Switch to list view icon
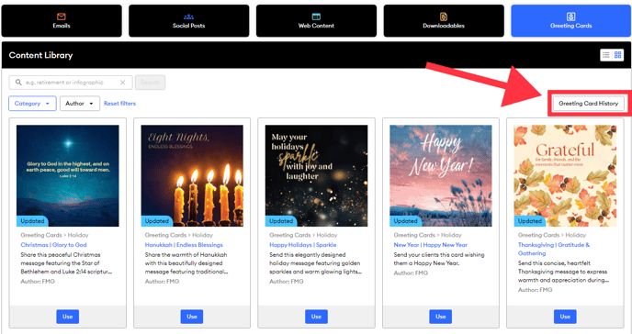Screen dimensions: 632x334 [x=605, y=55]
